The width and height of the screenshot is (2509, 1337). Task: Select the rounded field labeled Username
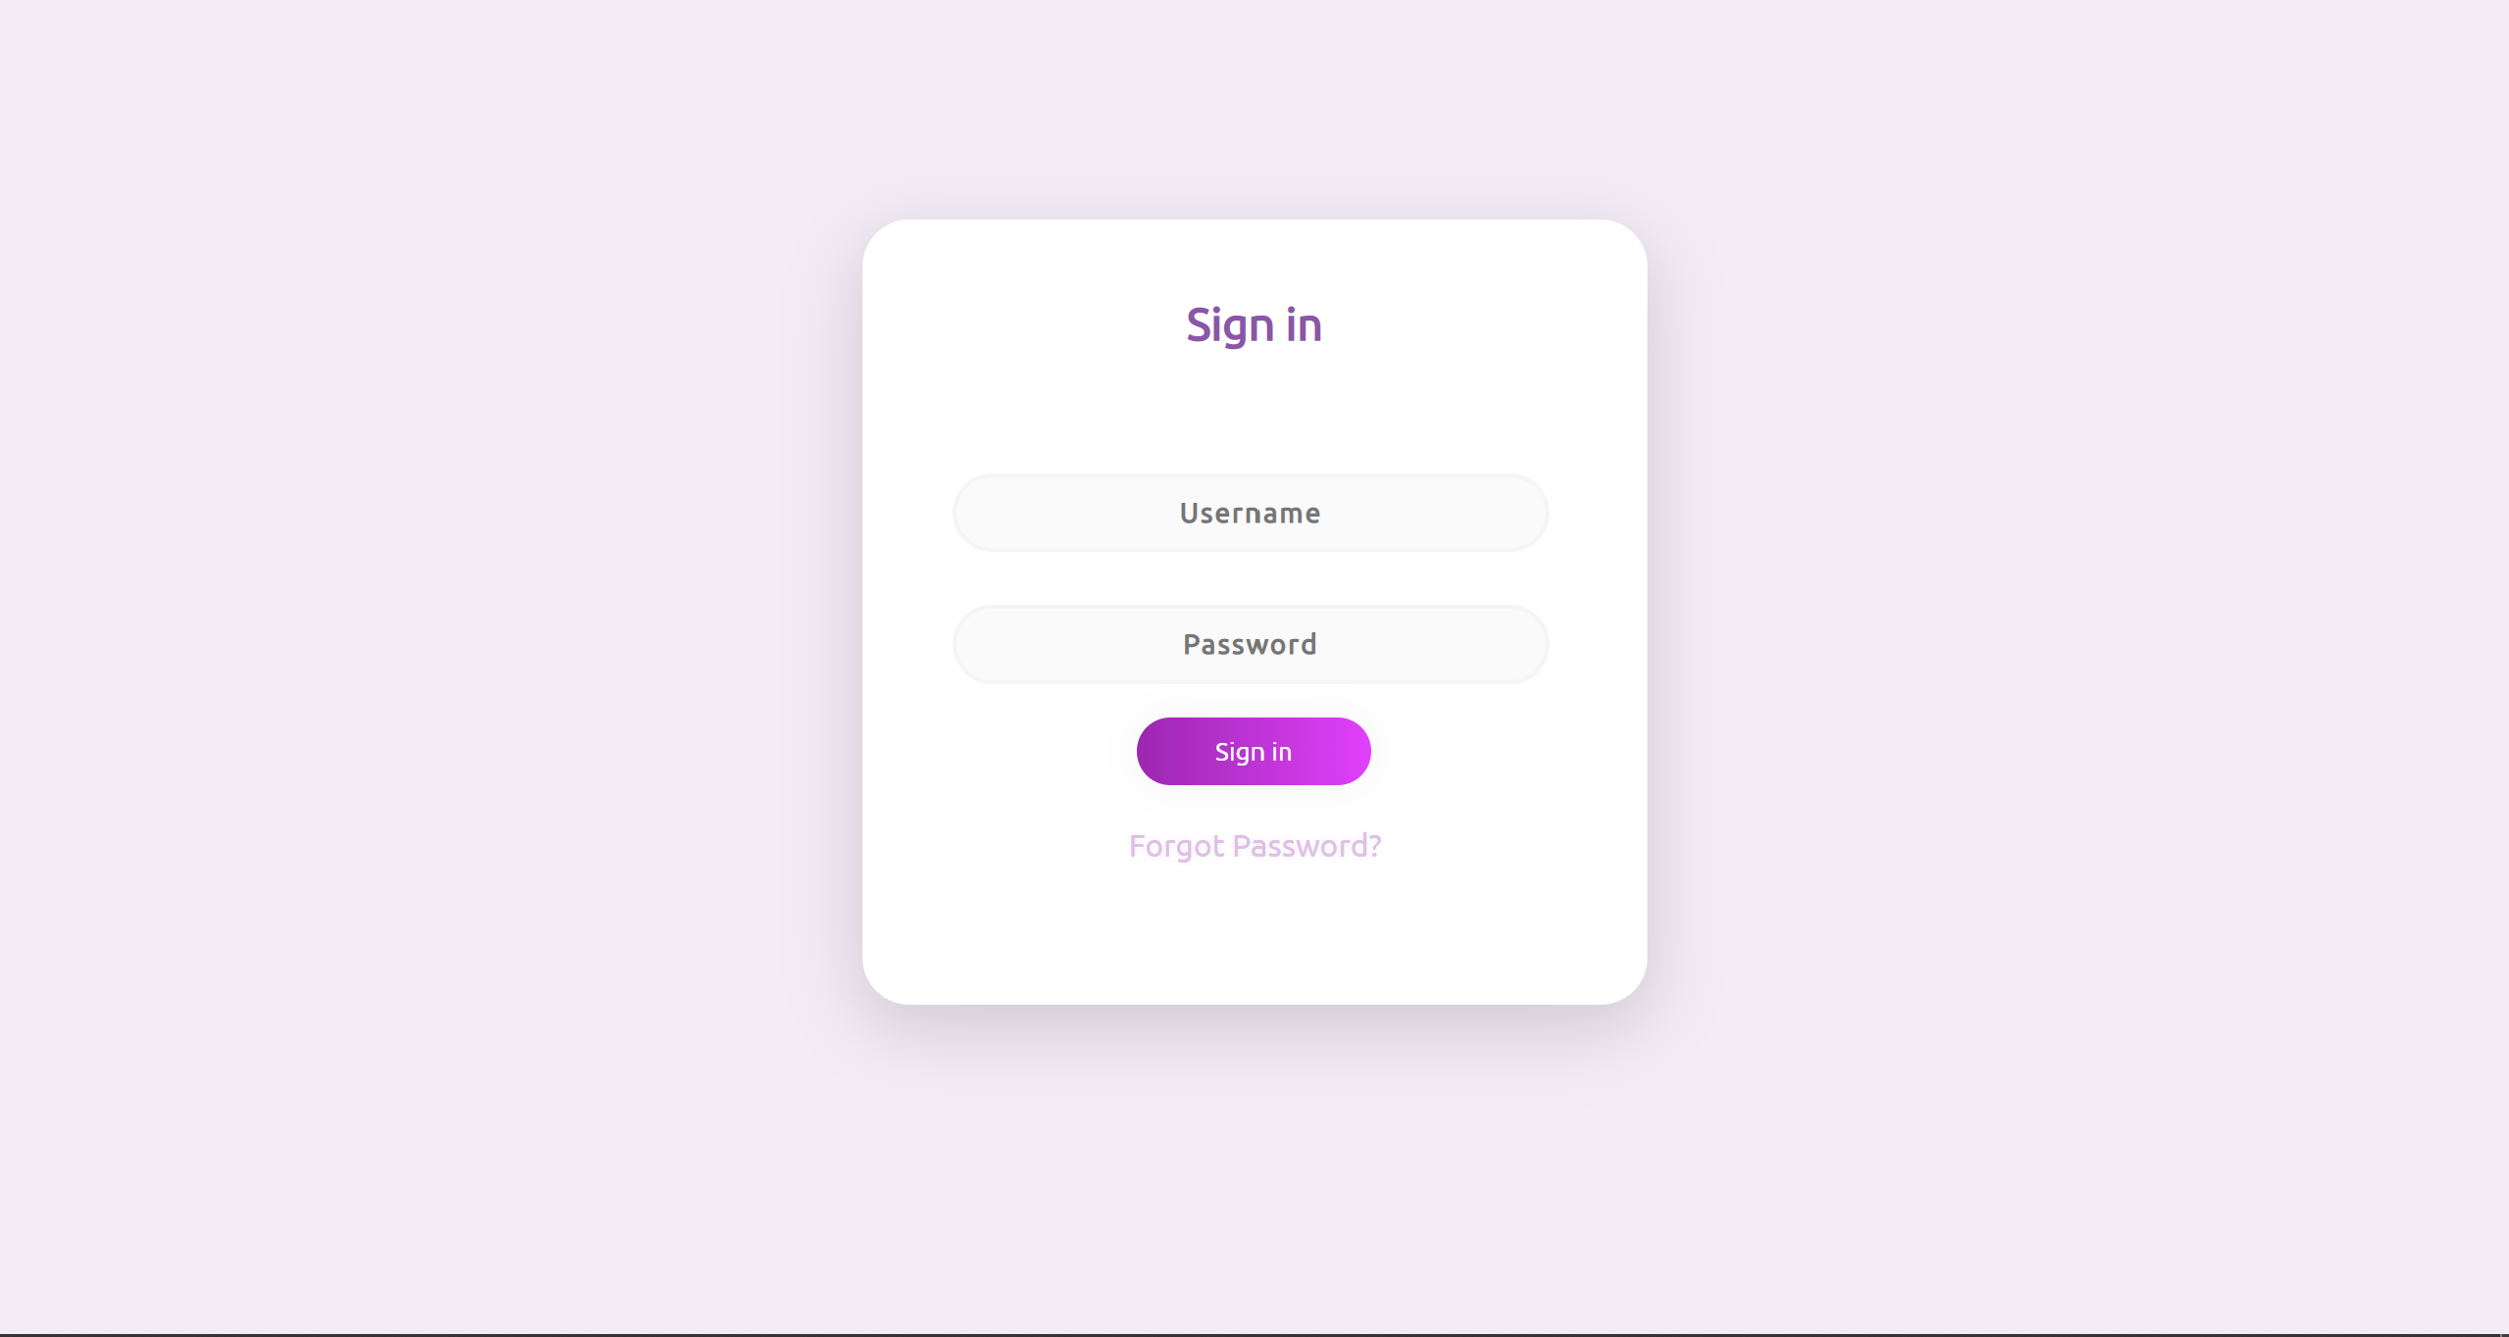[1251, 513]
